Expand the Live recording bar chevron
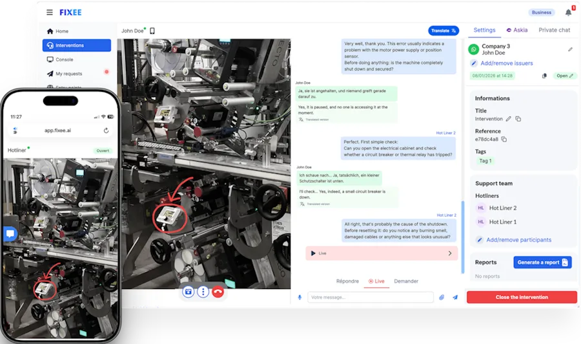 450,253
